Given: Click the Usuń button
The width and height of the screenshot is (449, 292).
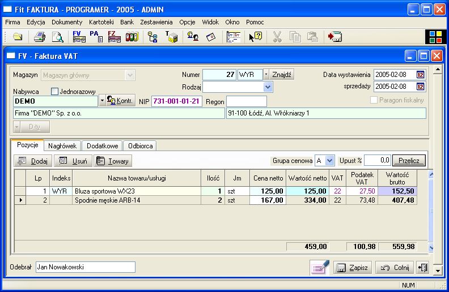Looking at the screenshot, I should tap(73, 161).
